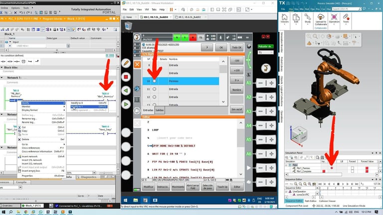This screenshot has width=383, height=215.
Task: Choose Insert network in TIA context menu
Action: click(41, 156)
